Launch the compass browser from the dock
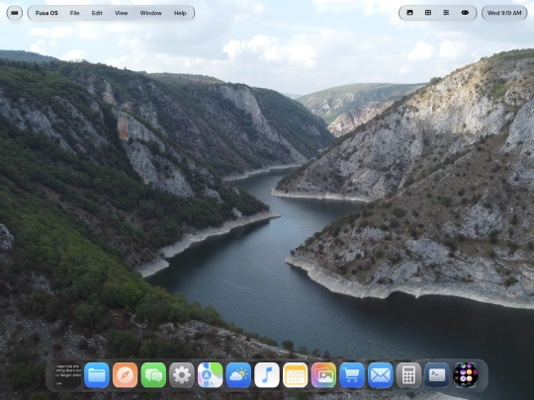This screenshot has width=534, height=400. [x=125, y=375]
